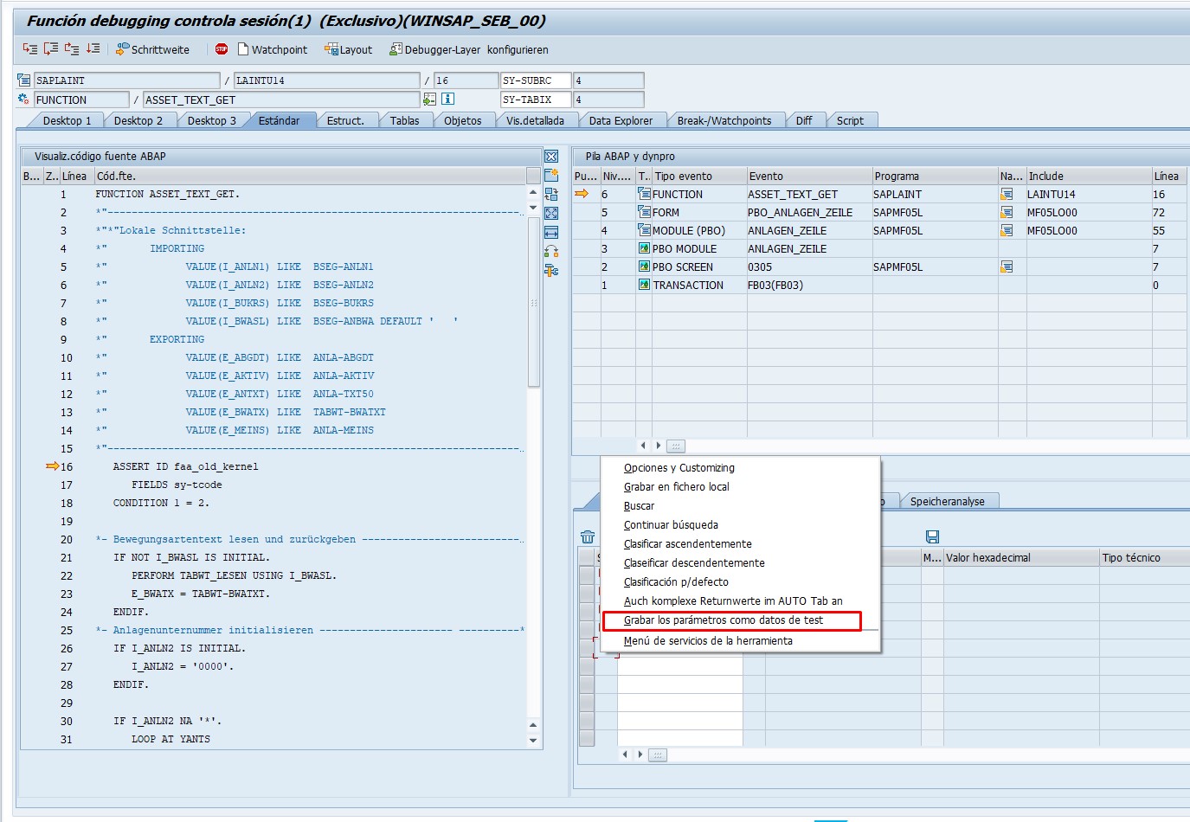Open the Data Explorer tab
The image size is (1190, 822).
pyautogui.click(x=621, y=120)
